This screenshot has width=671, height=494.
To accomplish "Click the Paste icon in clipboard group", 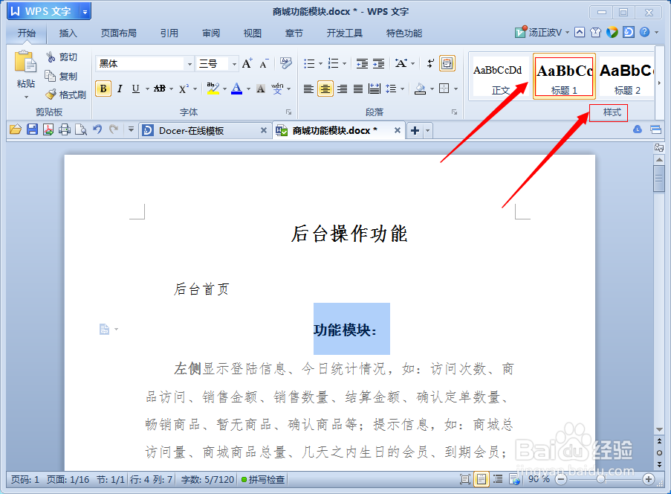I will click(25, 62).
